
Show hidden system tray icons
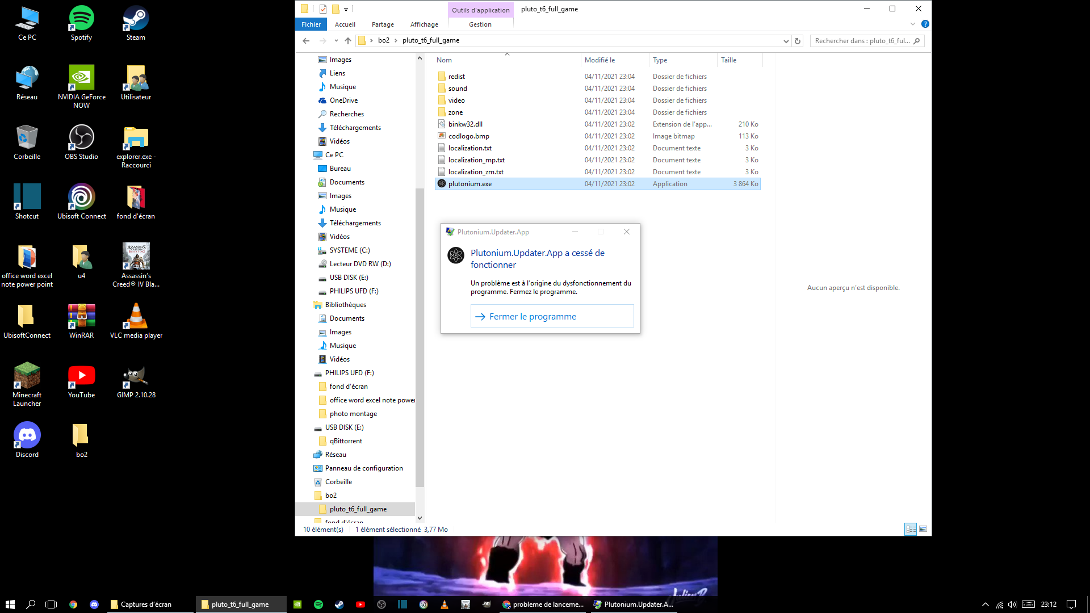[x=986, y=604]
